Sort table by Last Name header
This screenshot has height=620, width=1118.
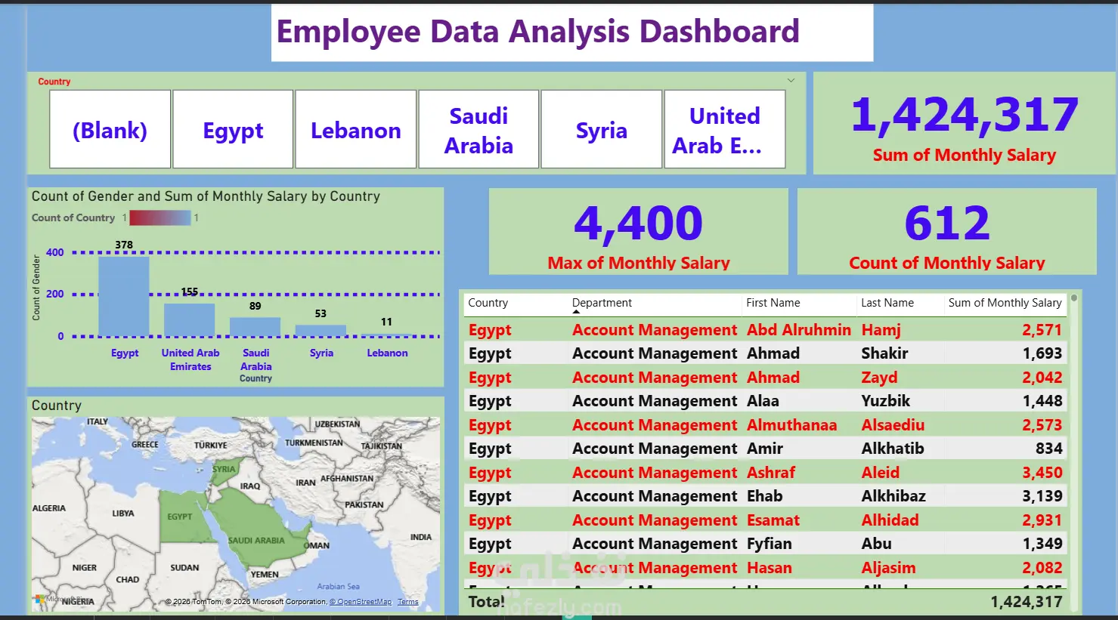887,303
